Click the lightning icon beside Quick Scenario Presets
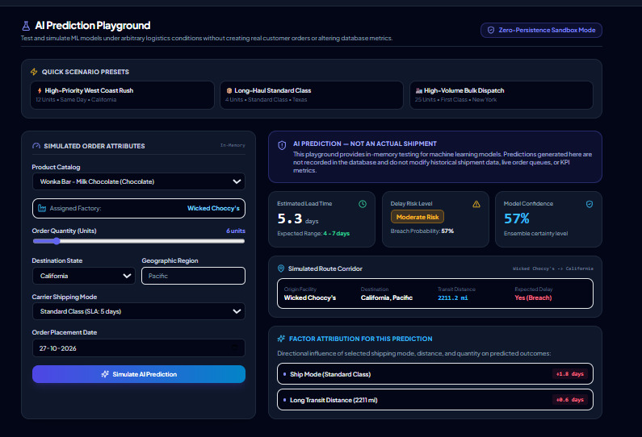This screenshot has width=642, height=437. [x=34, y=72]
